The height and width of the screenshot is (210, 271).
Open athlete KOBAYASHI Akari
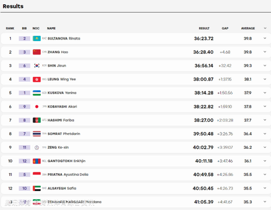(x=62, y=107)
